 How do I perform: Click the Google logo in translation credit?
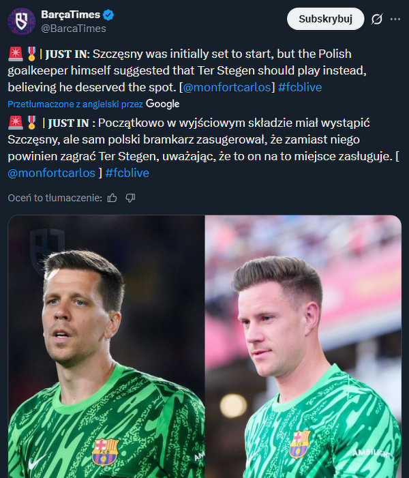(163, 104)
